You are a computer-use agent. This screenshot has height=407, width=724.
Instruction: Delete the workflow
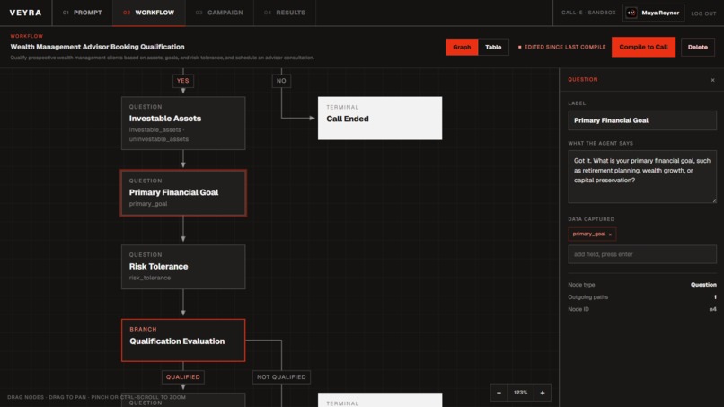tap(697, 47)
